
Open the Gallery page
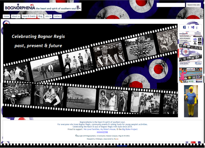click(57, 16)
